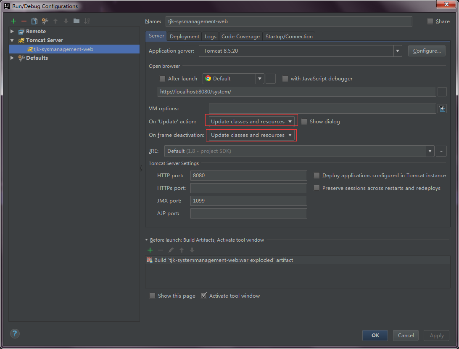Click the browser browse ellipsis button

[x=271, y=79]
